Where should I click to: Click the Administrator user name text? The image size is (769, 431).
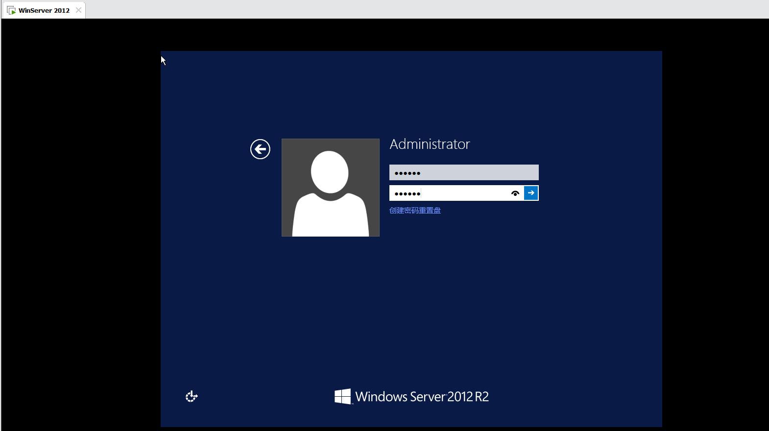(430, 144)
